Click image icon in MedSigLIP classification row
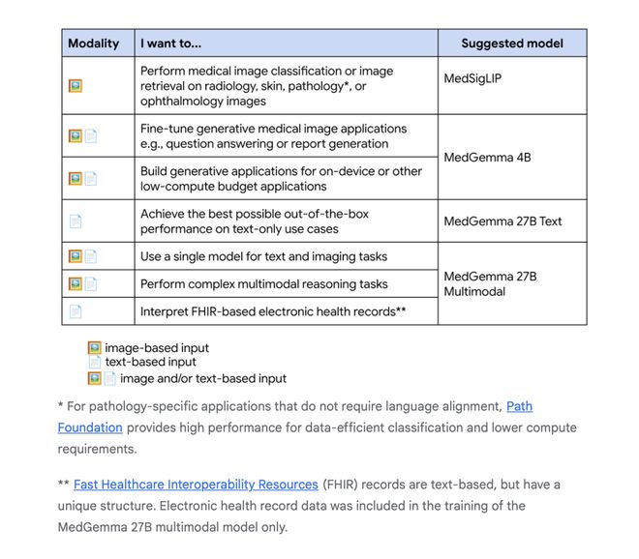 click(x=76, y=86)
